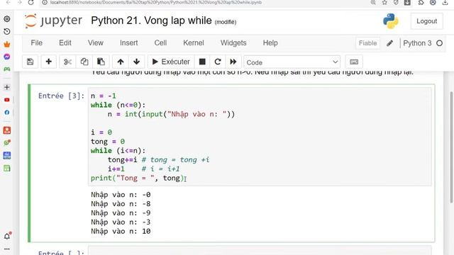
Task: Open the Cell menu
Action: point(160,42)
